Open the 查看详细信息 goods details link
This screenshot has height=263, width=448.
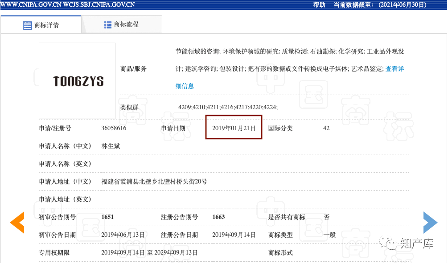click(395, 69)
